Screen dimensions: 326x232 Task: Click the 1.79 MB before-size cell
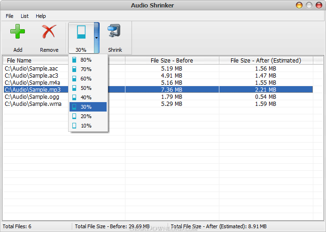coord(172,97)
